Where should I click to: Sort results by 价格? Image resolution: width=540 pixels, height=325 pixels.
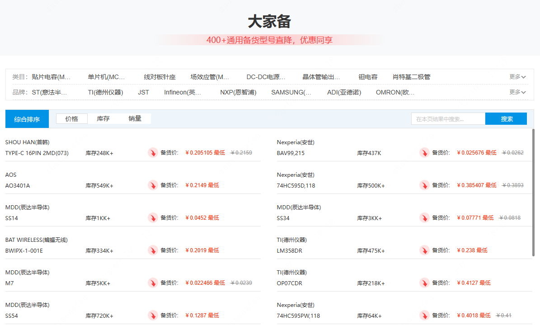[71, 119]
